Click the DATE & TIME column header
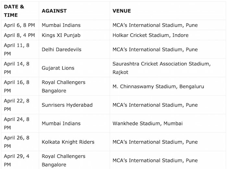This screenshot has height=169, width=227. click(15, 11)
